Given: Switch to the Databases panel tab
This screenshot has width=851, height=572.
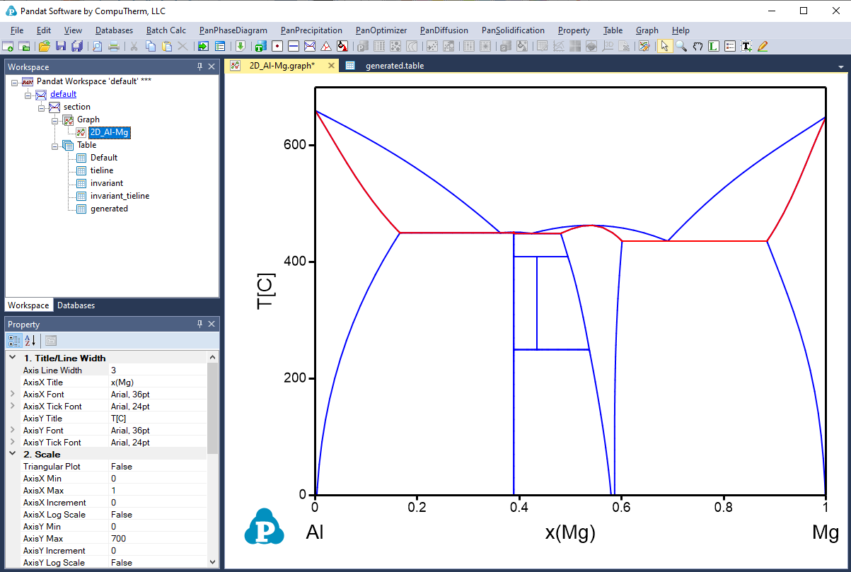Looking at the screenshot, I should [x=76, y=305].
